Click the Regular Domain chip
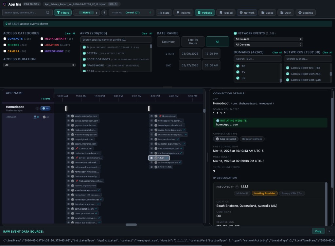The width and height of the screenshot is (335, 246). click(252, 139)
